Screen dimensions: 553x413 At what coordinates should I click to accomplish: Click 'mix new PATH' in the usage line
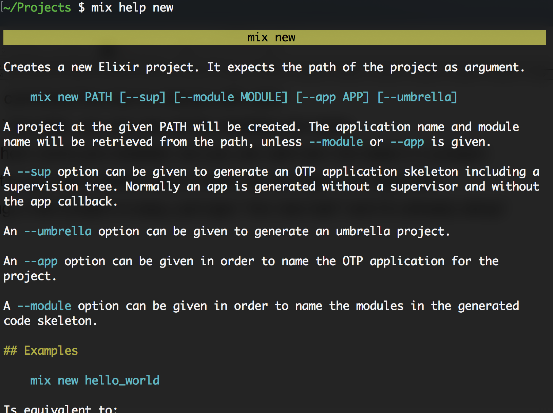tap(71, 97)
